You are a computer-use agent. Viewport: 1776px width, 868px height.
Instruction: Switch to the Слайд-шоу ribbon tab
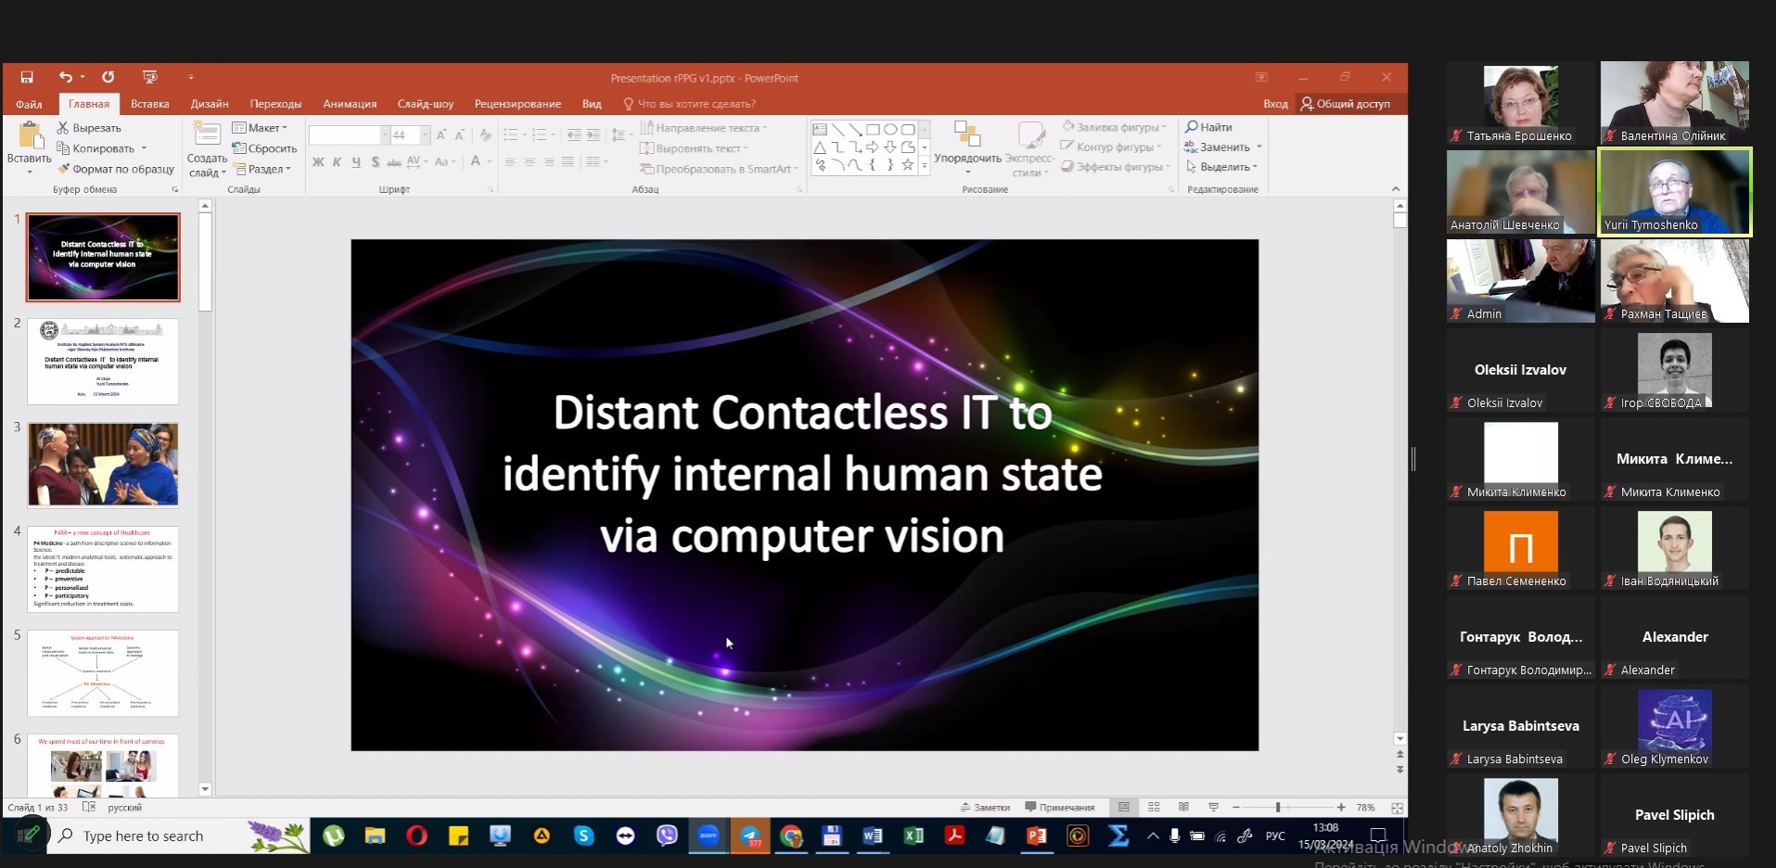(425, 104)
